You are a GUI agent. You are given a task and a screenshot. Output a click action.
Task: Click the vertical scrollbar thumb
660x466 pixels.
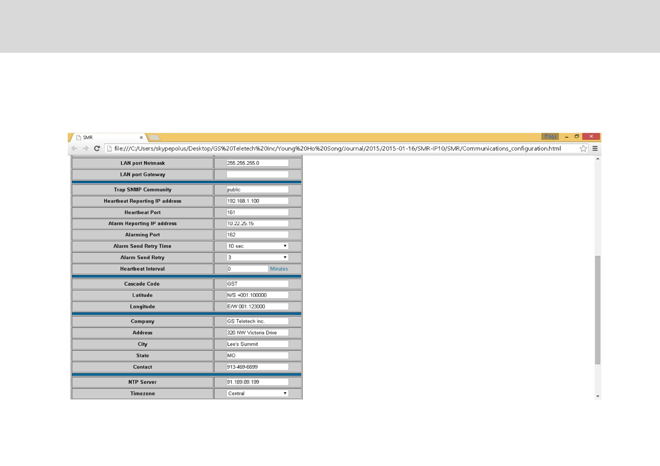tap(598, 310)
